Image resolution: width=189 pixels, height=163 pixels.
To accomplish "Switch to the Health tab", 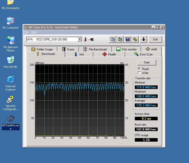I will click(x=109, y=54).
